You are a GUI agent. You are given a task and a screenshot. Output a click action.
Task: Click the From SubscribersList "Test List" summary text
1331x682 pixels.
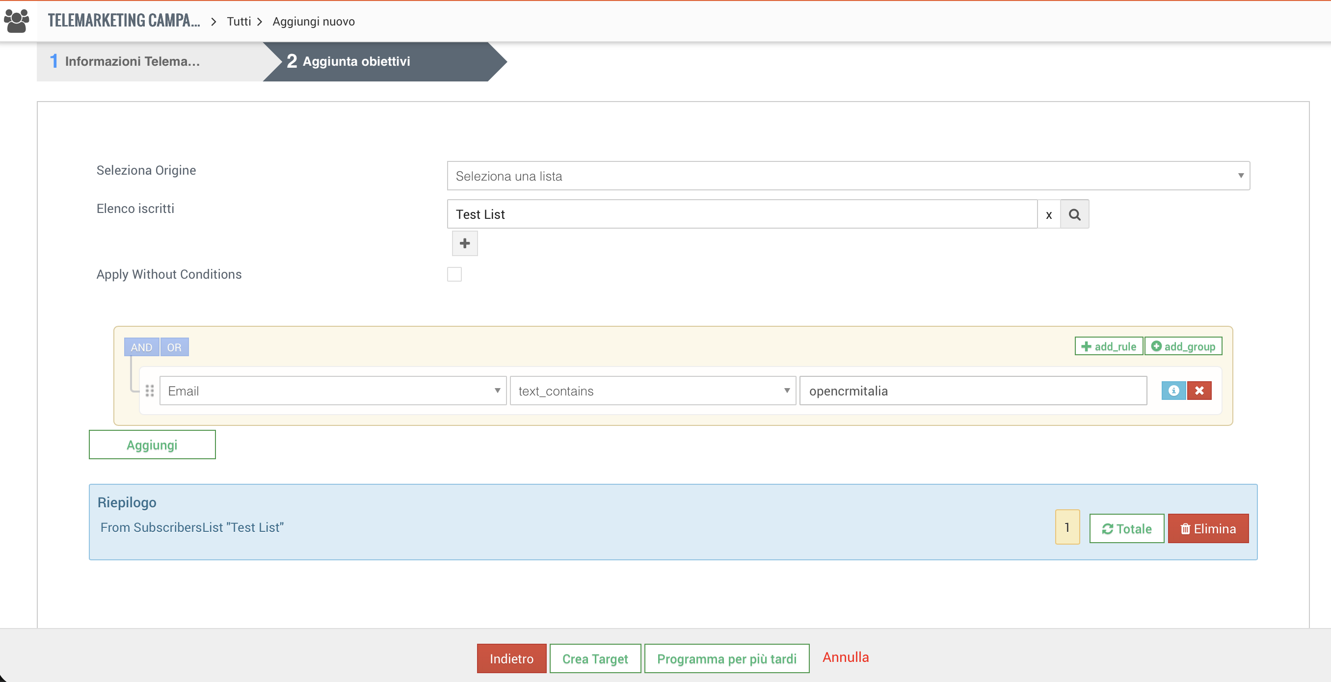(192, 527)
